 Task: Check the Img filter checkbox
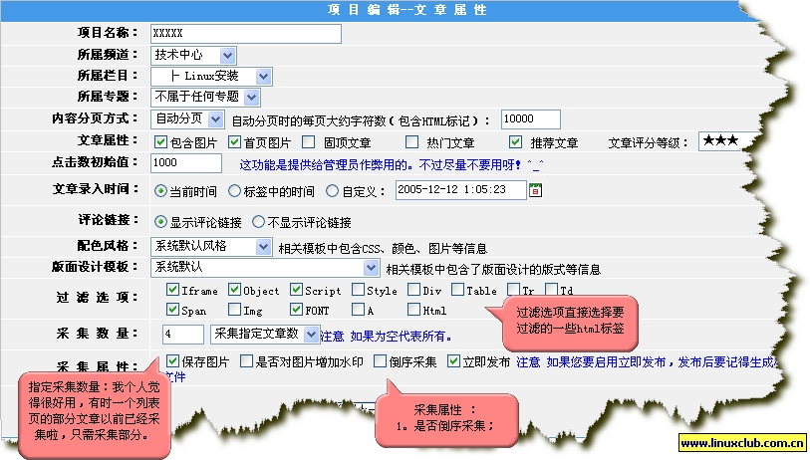click(234, 310)
